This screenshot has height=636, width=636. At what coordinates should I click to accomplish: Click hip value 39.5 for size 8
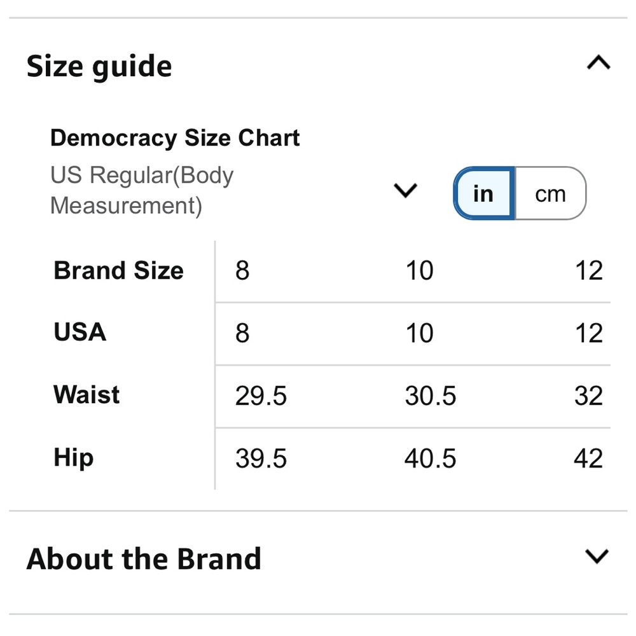pyautogui.click(x=261, y=459)
